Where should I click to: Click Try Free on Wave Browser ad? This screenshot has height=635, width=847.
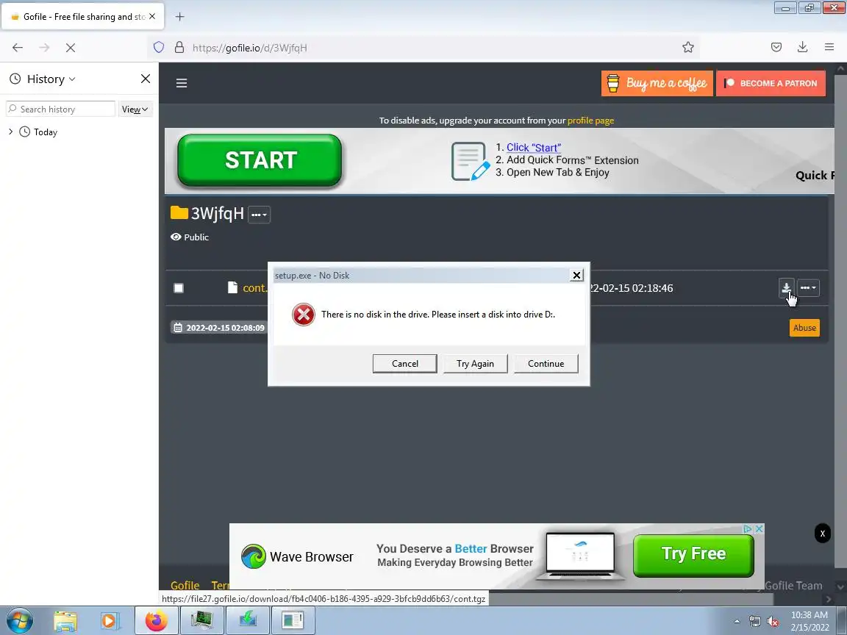pyautogui.click(x=693, y=555)
